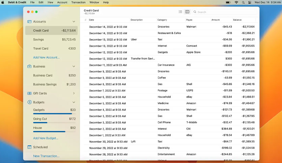Collapse the Accounts section
Viewport: 282px width, 163px height.
pos(74,22)
